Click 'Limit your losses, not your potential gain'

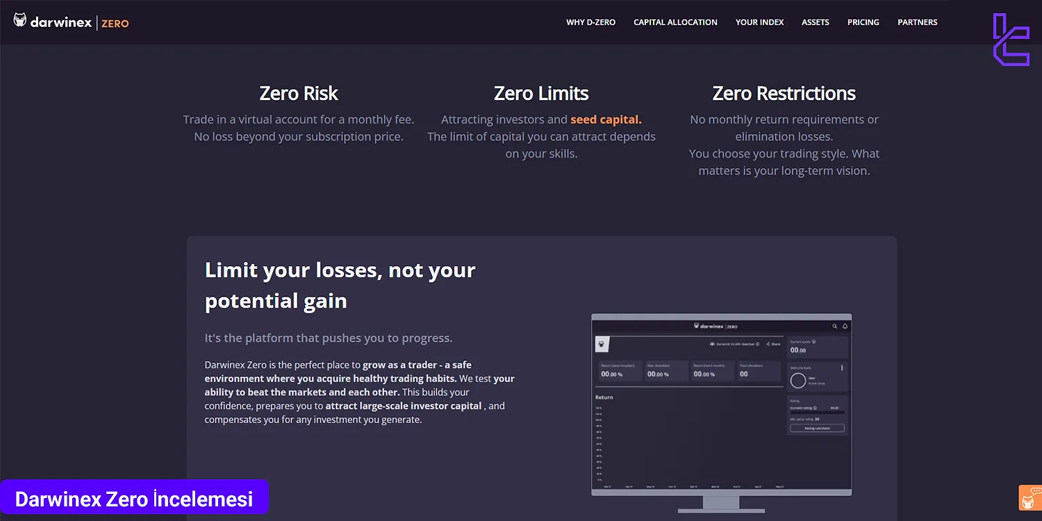click(340, 286)
